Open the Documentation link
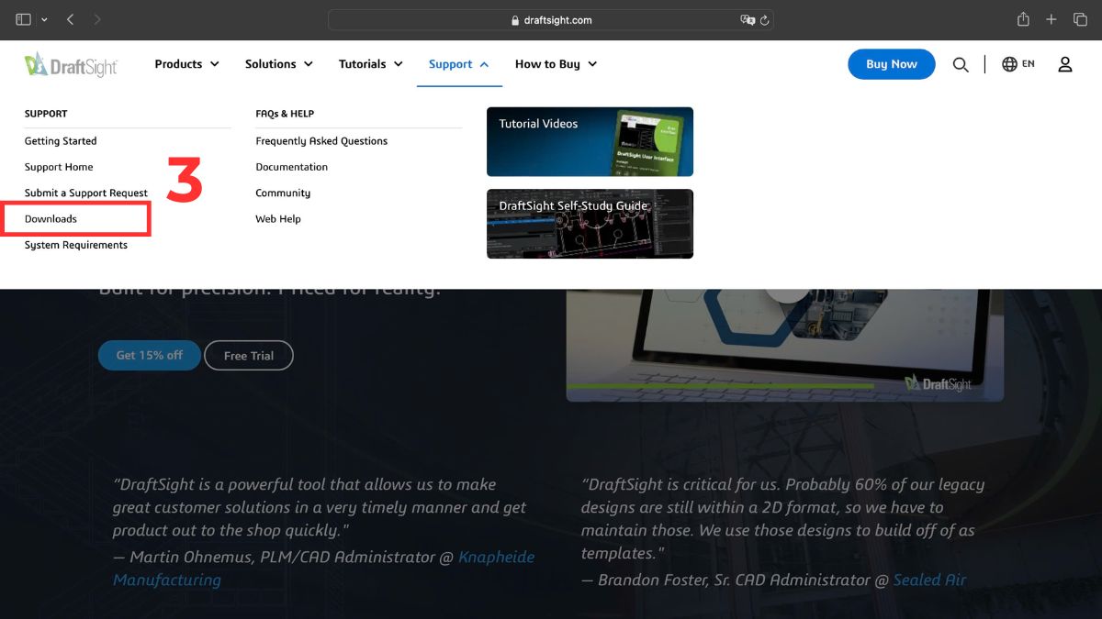1102x619 pixels. pos(292,167)
